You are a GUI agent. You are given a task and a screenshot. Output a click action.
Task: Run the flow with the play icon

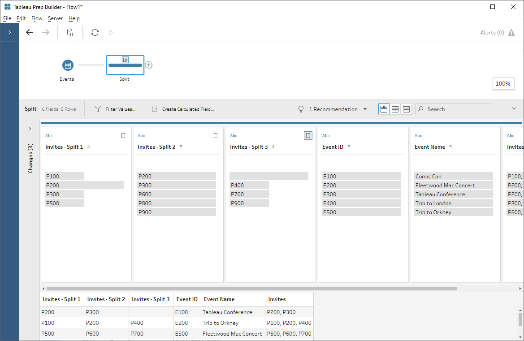tap(111, 32)
